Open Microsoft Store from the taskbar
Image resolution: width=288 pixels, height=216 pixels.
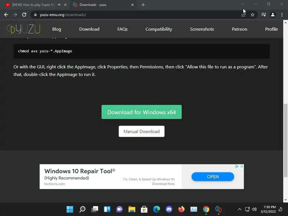pos(144,209)
